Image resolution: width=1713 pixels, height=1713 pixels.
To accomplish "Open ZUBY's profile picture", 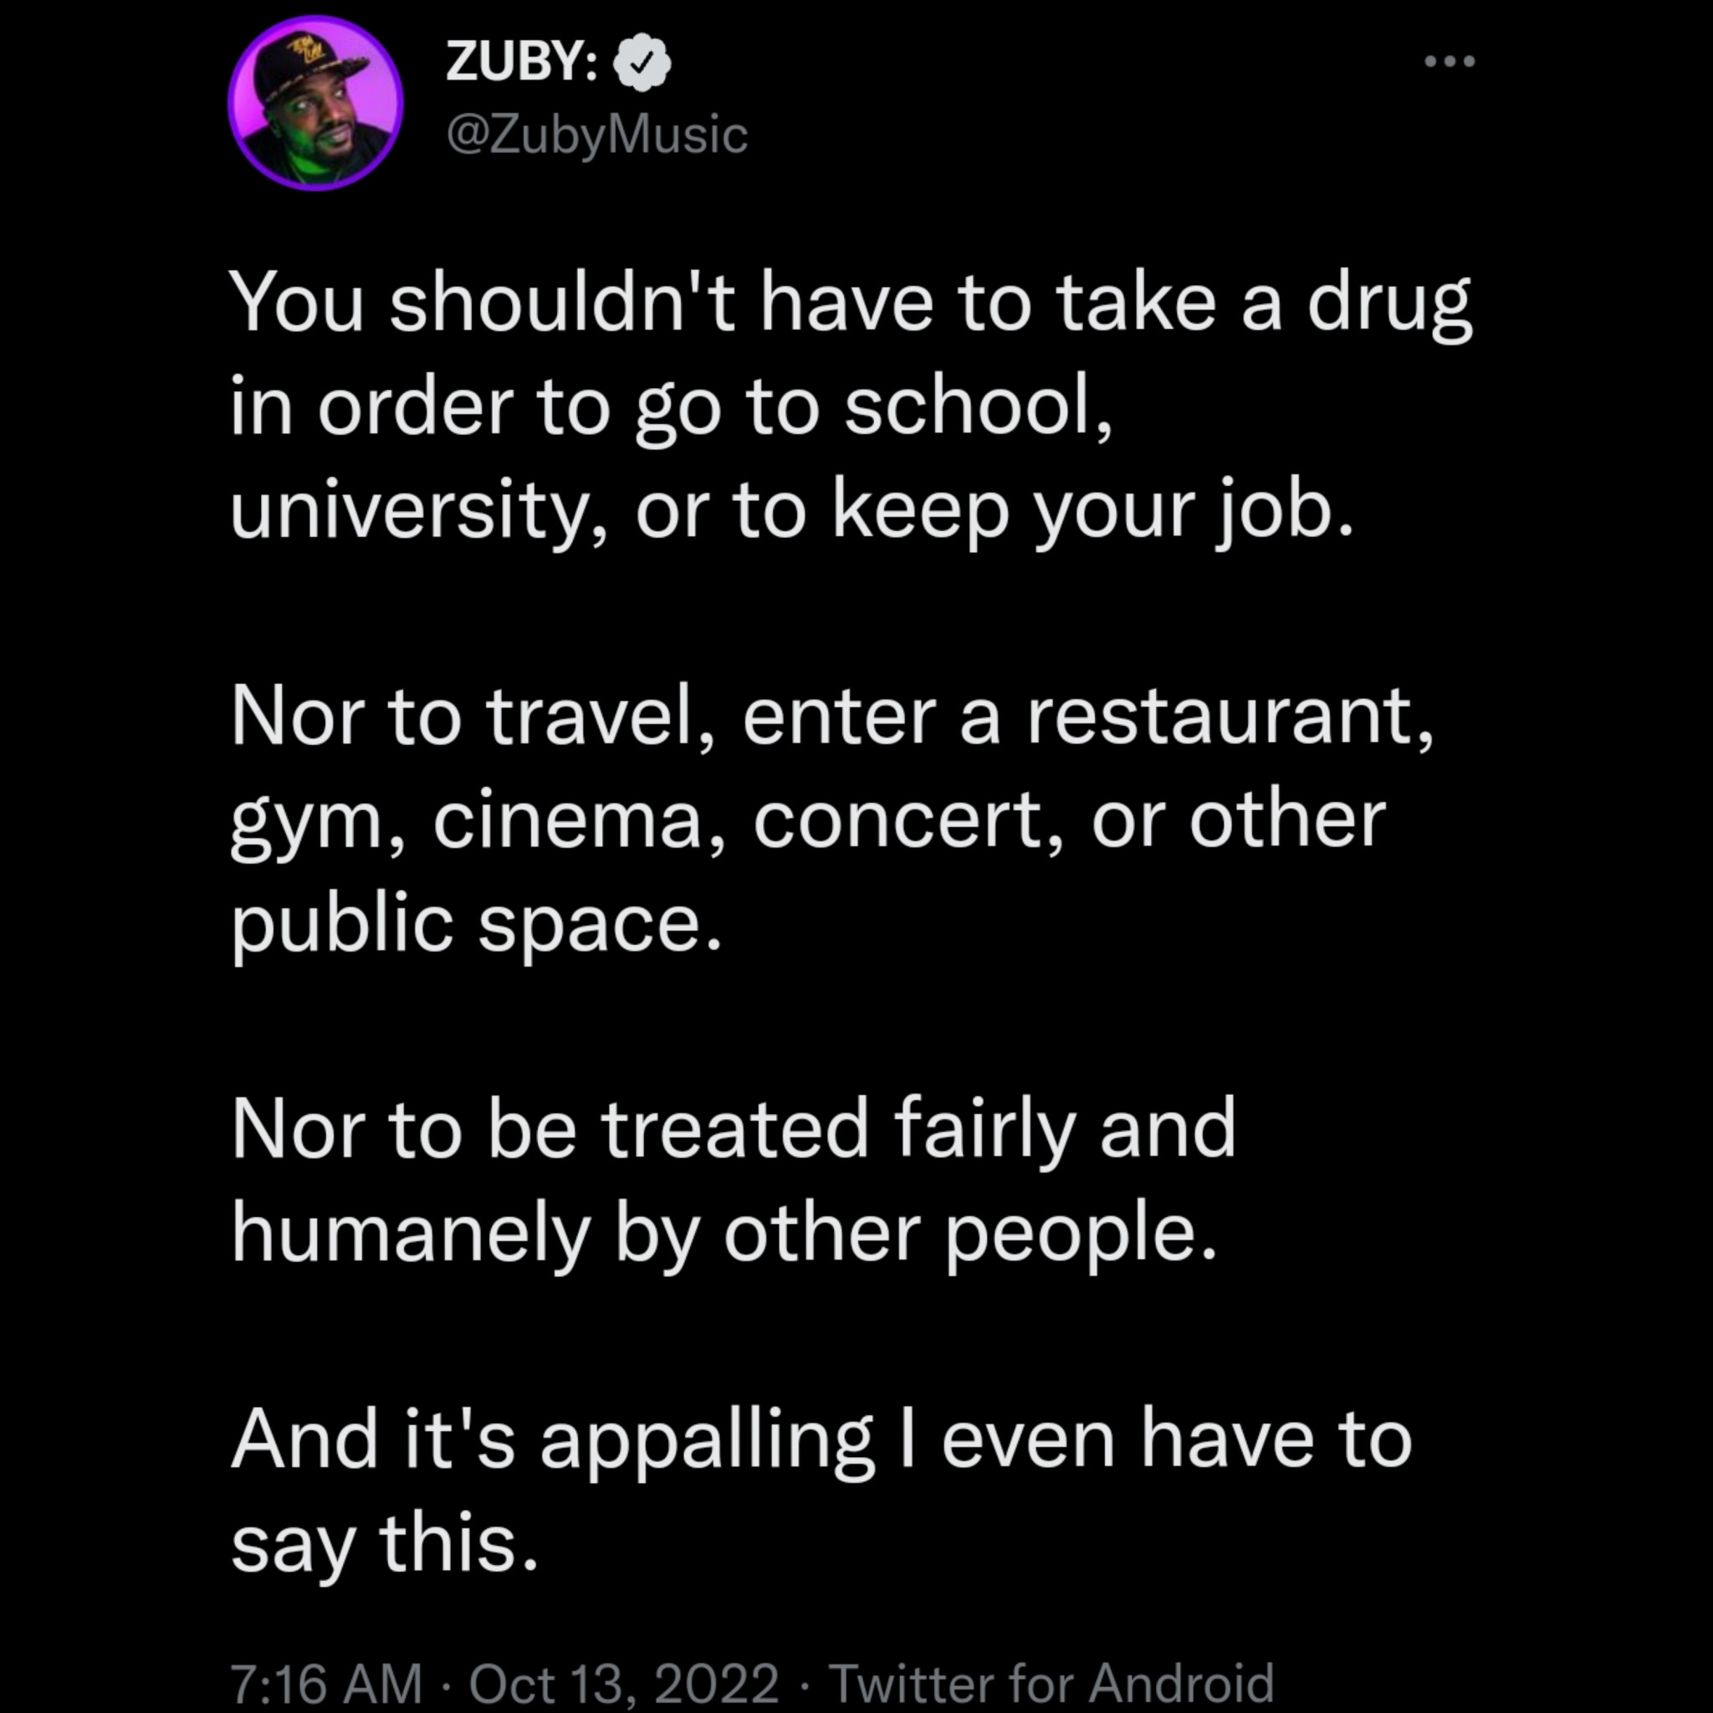I will click(314, 103).
